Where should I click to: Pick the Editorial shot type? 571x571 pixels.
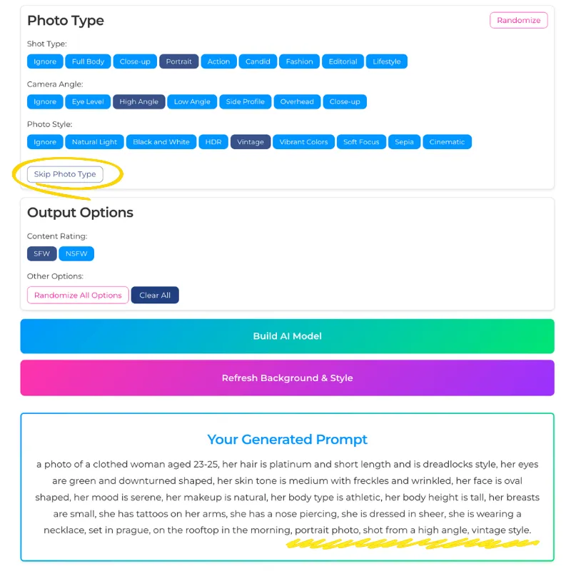(343, 61)
